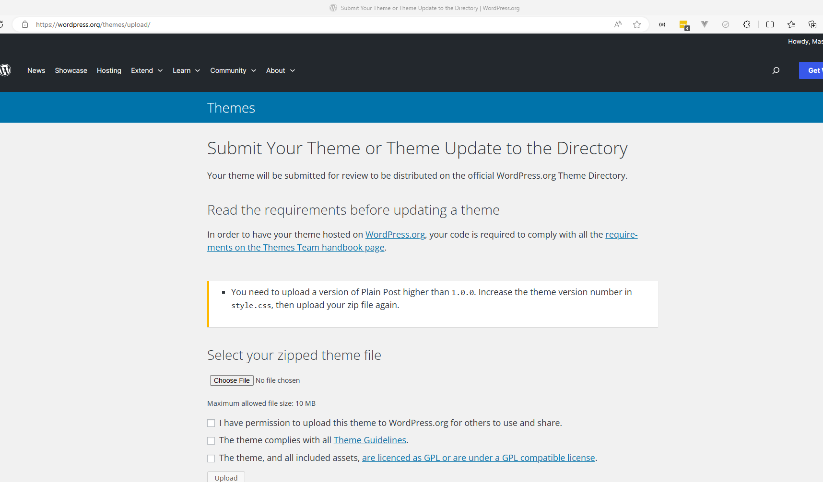Click the browser refresh icon

tap(1, 24)
